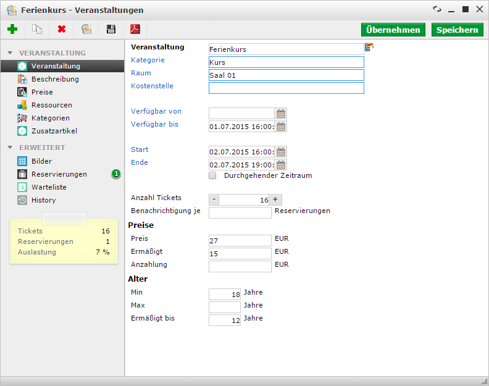Toggle Durchgehender Zeitraum checkbox
489x386 pixels.
(x=212, y=175)
